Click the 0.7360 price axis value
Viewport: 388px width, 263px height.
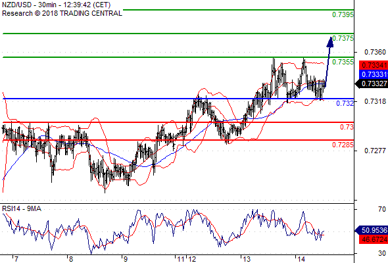point(375,52)
